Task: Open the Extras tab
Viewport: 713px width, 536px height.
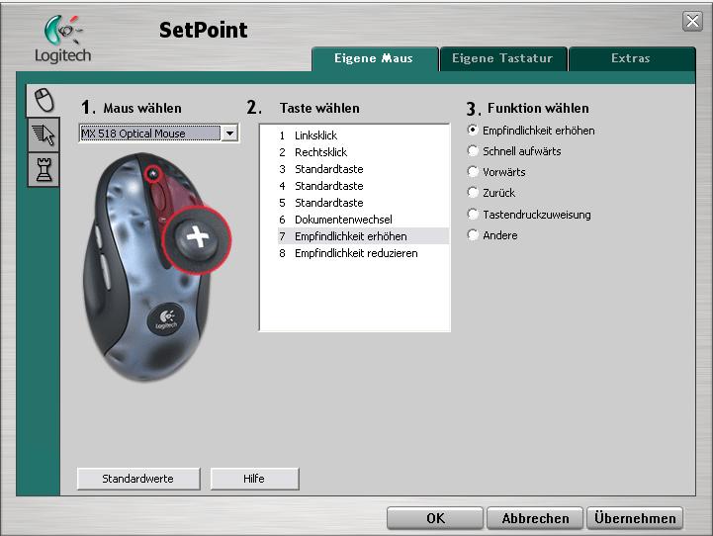Action: click(632, 58)
